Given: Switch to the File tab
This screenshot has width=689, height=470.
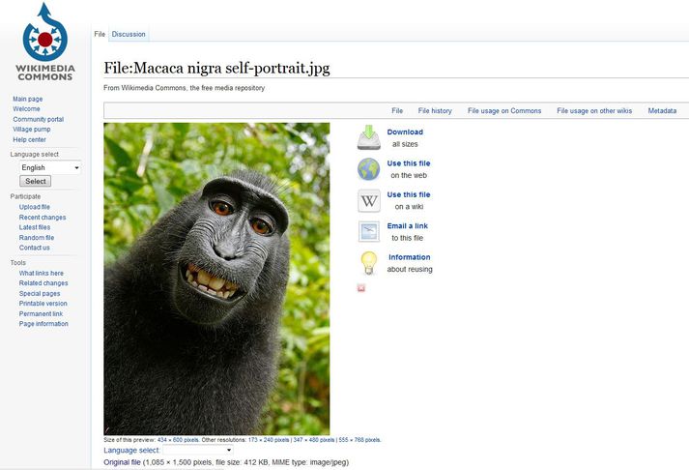Looking at the screenshot, I should click(x=100, y=34).
